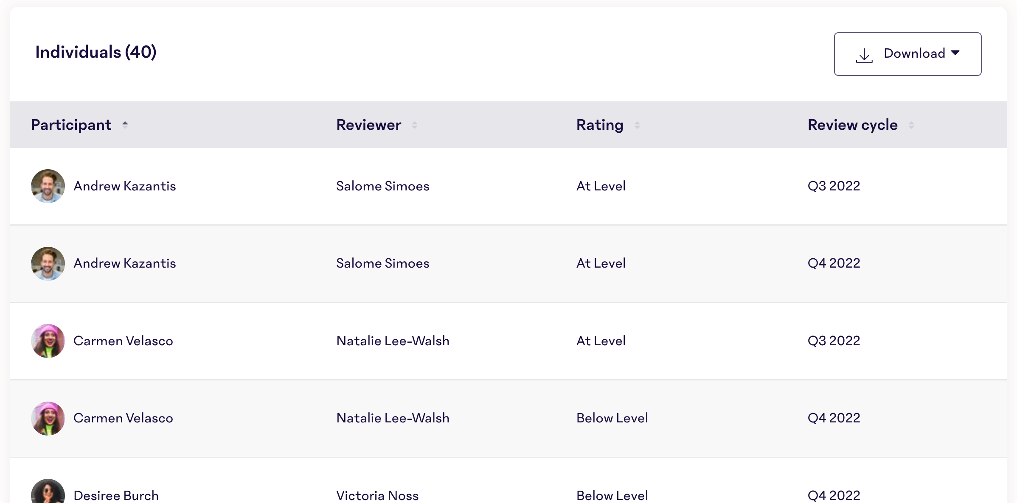
Task: Select Desiree Burch participant name
Action: pyautogui.click(x=116, y=495)
